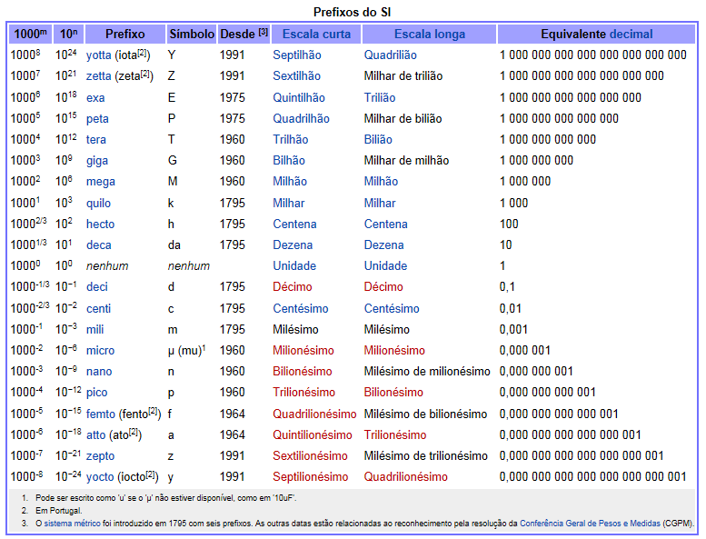Viewport: 706px width, 539px height.
Task: Open the yocto prefix link
Action: click(100, 477)
